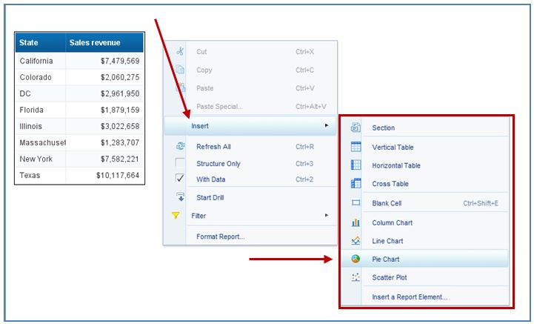Expand the Filter submenu arrow

pyautogui.click(x=327, y=215)
